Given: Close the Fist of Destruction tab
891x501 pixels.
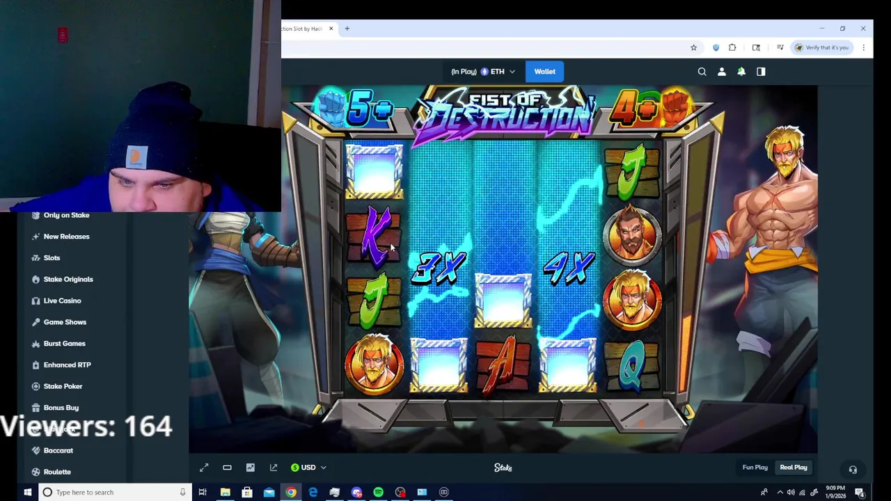Looking at the screenshot, I should 331,29.
